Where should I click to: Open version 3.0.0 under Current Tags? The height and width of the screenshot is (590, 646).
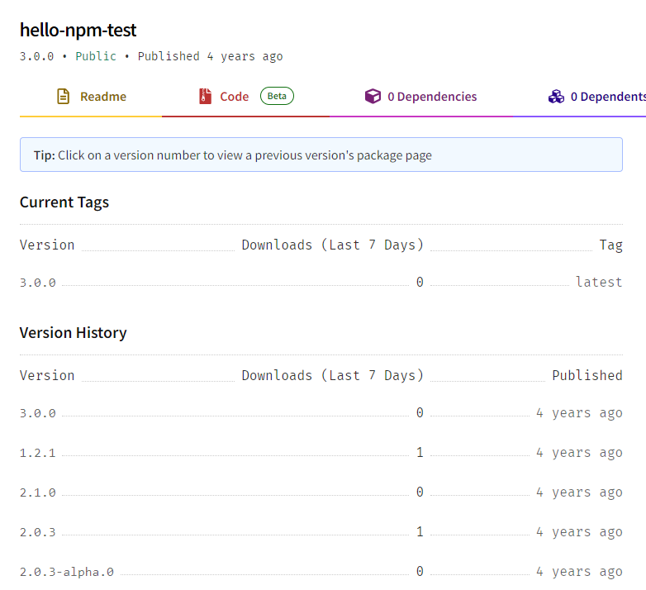point(38,283)
